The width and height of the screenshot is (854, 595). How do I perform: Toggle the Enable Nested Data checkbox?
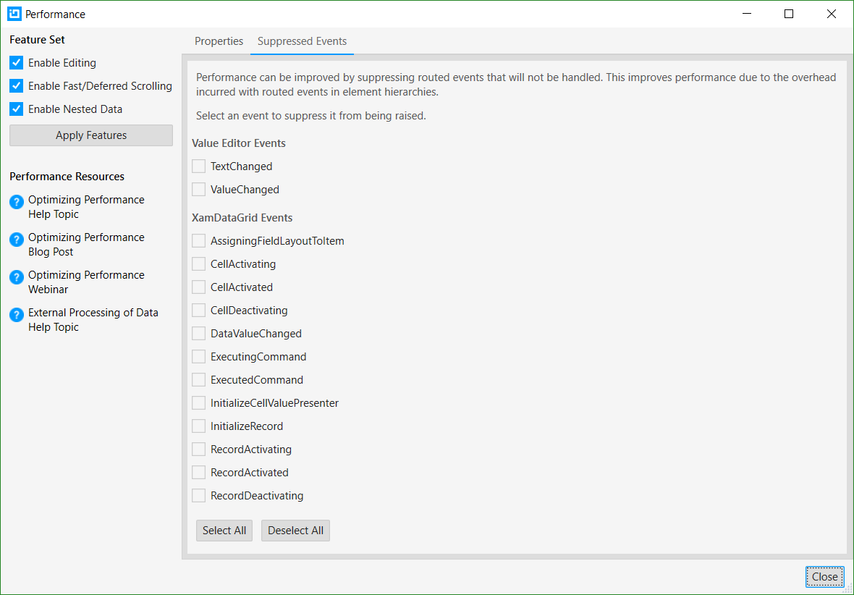coord(15,109)
